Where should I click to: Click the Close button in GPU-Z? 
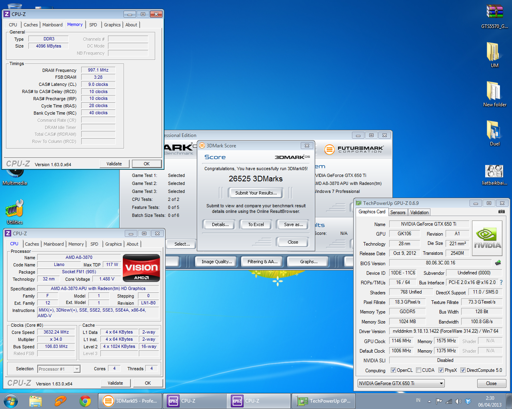click(492, 383)
